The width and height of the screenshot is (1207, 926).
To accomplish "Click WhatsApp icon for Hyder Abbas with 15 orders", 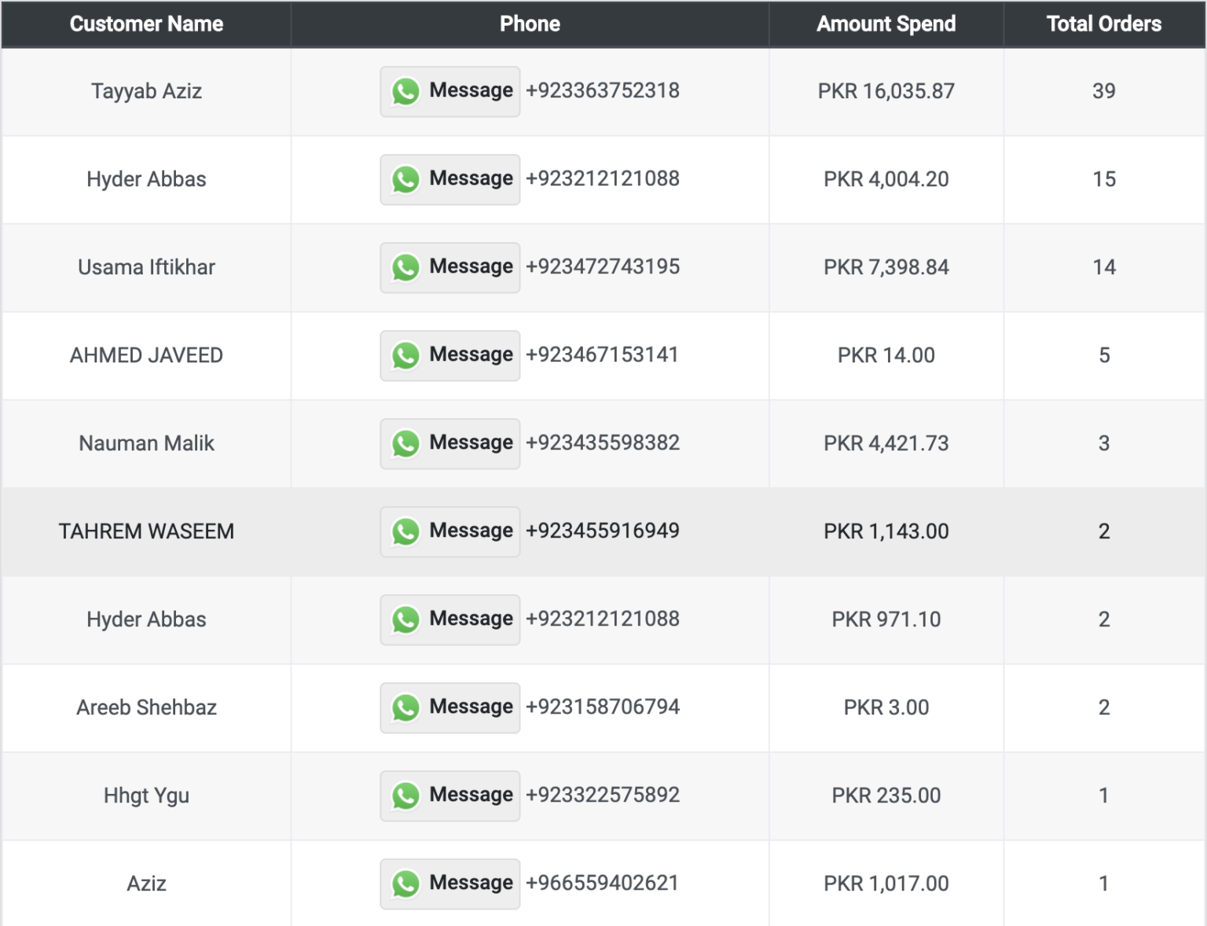I will click(405, 180).
